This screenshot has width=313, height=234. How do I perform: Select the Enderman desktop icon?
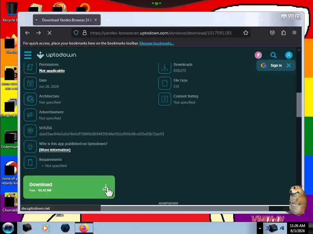point(9,140)
